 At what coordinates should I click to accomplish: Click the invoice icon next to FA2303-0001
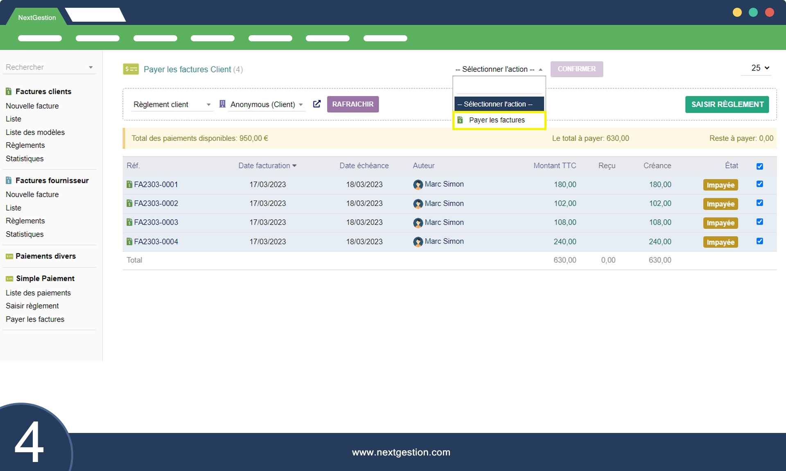pos(129,185)
